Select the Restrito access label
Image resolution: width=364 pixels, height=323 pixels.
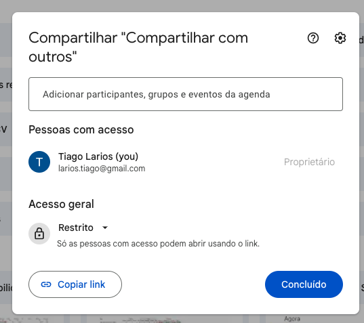(76, 228)
